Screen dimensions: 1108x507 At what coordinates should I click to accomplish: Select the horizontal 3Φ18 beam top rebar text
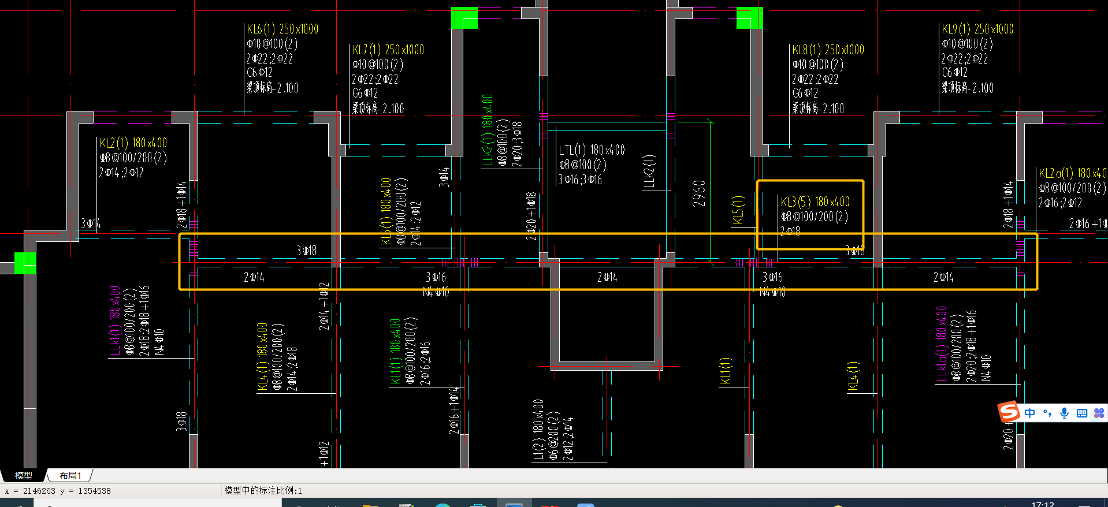click(306, 251)
